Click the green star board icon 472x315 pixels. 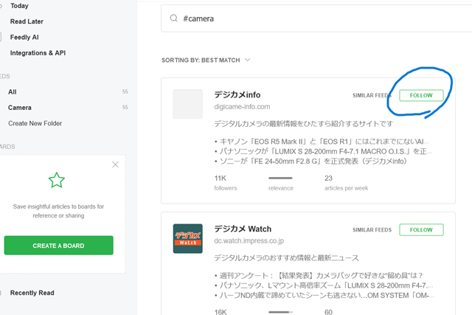pos(57,180)
